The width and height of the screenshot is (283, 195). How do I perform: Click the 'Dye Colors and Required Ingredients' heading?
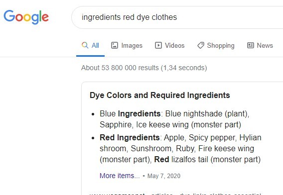[160, 95]
